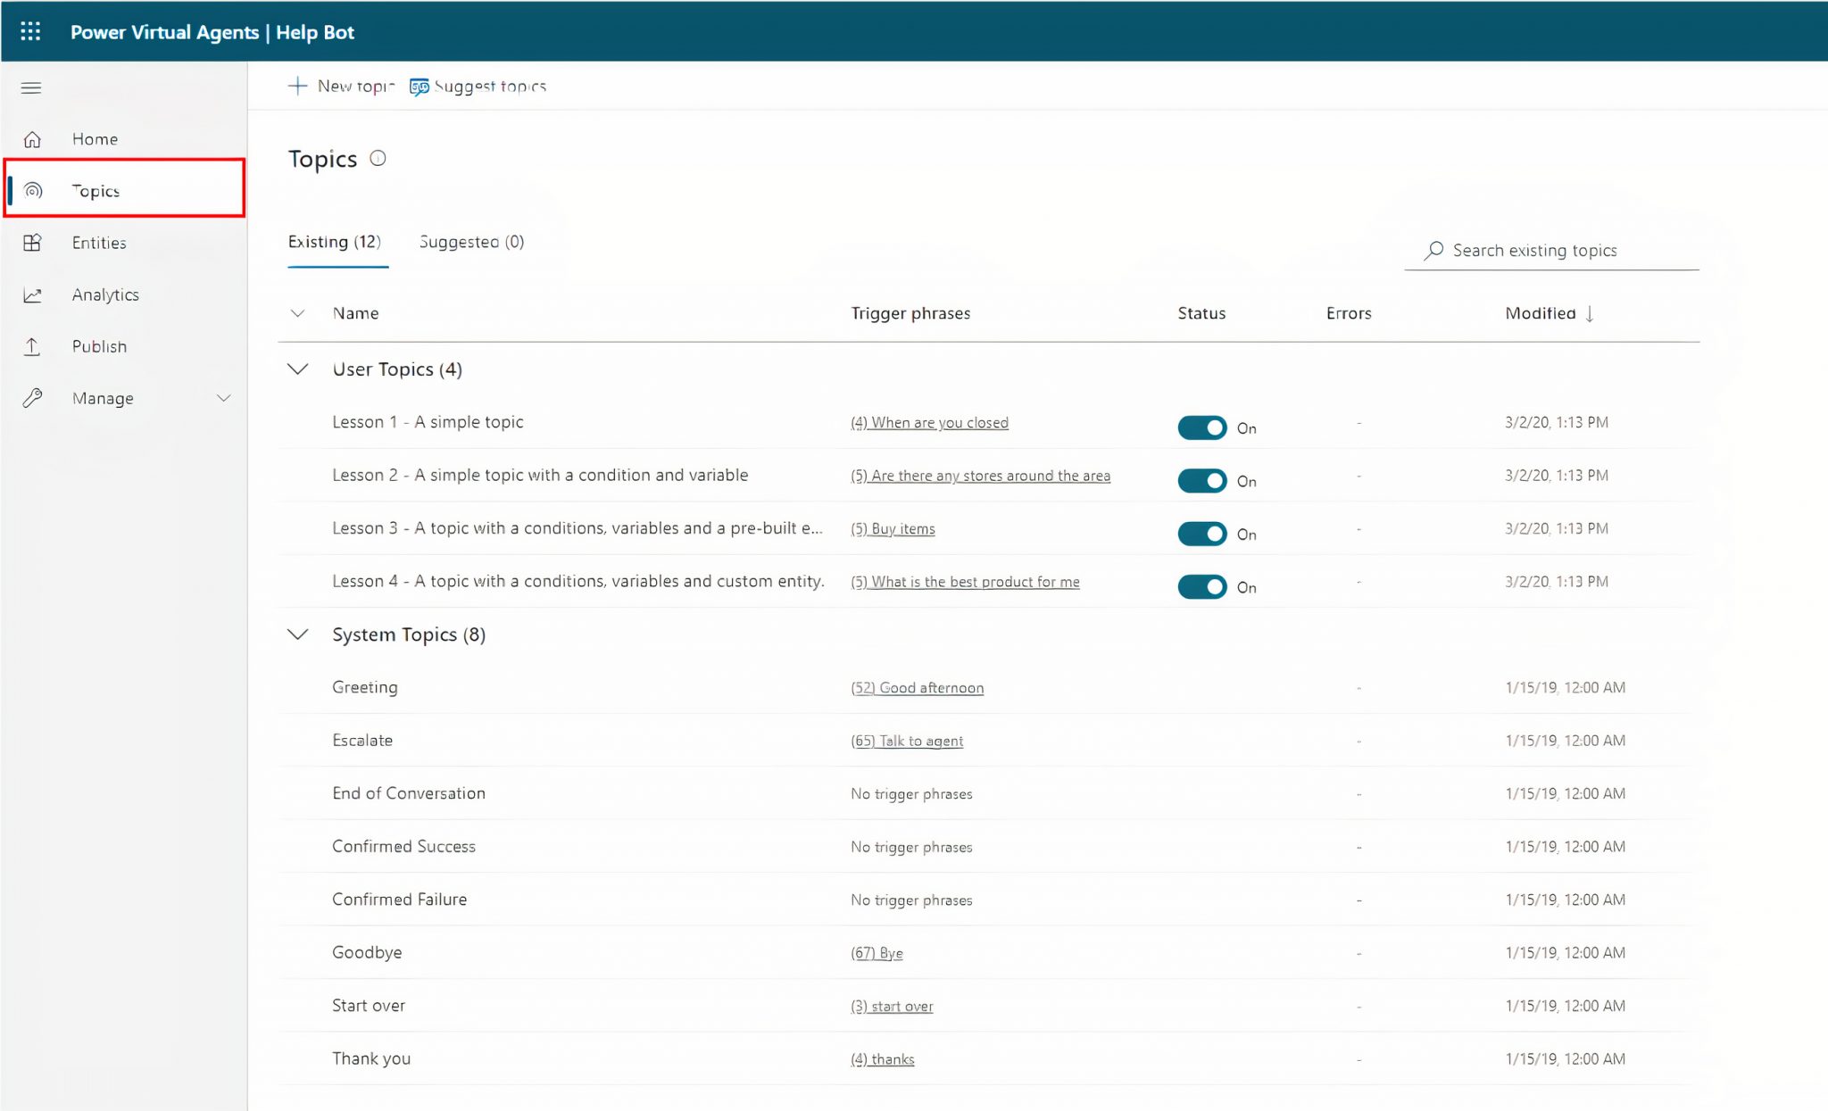Image resolution: width=1828 pixels, height=1111 pixels.
Task: Select the Home icon in the sidebar
Action: 32,138
